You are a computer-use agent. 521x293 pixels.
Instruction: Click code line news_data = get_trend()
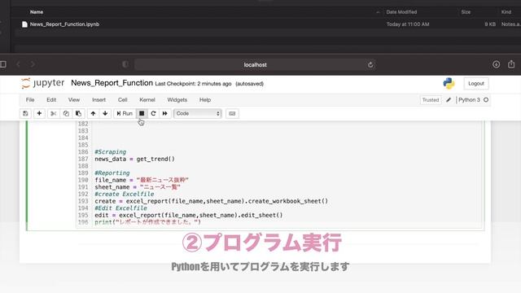pyautogui.click(x=134, y=160)
